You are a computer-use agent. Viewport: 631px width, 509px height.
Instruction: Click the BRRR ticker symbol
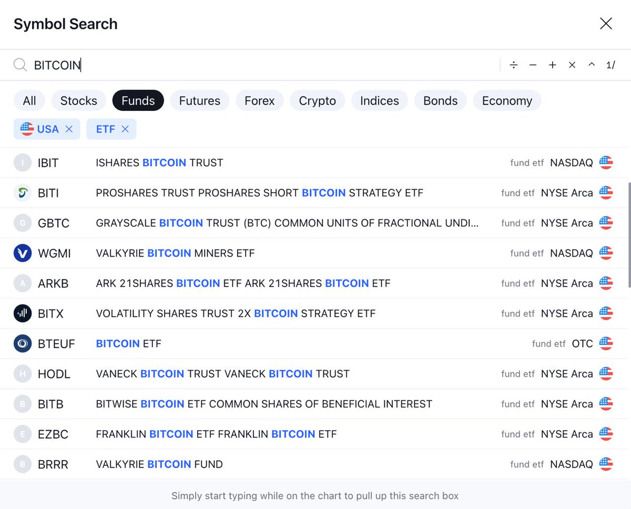pyautogui.click(x=53, y=464)
